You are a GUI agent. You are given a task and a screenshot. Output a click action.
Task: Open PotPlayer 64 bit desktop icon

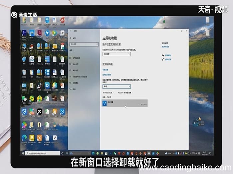pos(32,140)
